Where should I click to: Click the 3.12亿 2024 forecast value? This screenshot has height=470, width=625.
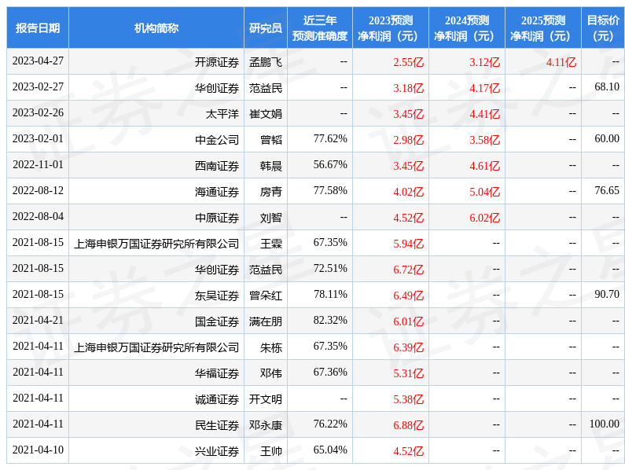pyautogui.click(x=484, y=62)
